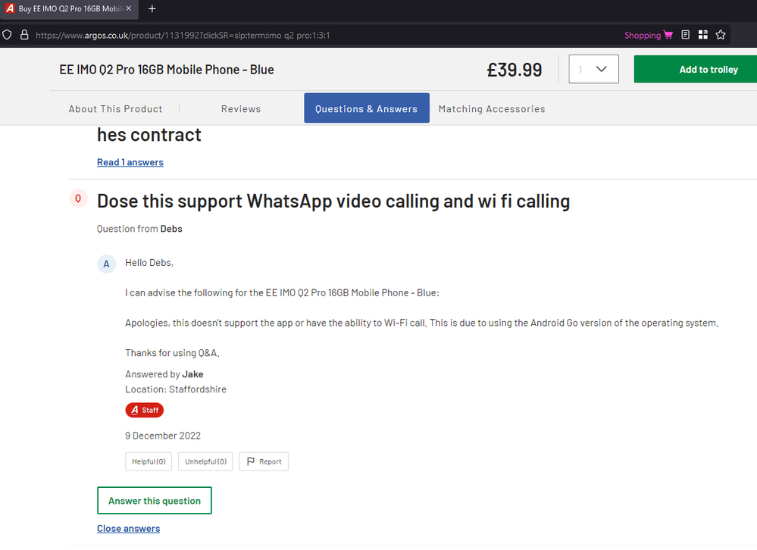Open the Matching Accessories tab
Screen dimensions: 757x550
click(x=492, y=109)
